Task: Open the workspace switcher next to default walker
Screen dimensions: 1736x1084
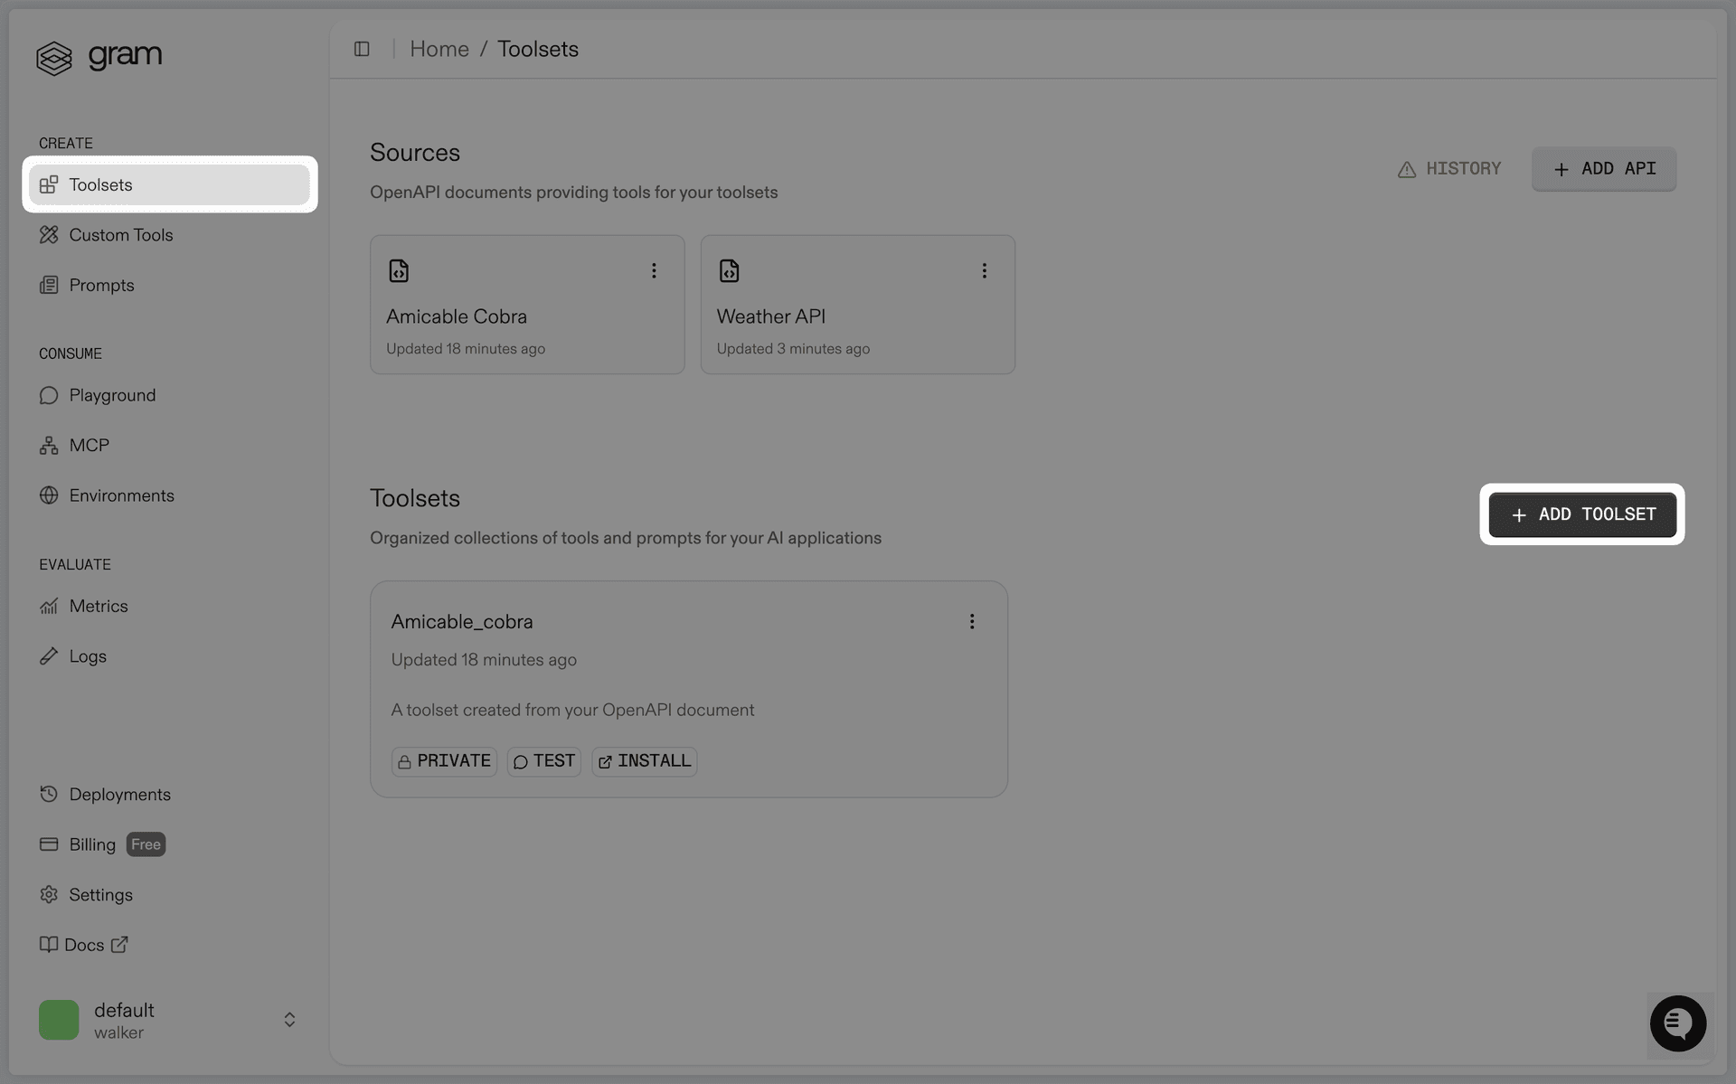Action: pos(289,1019)
